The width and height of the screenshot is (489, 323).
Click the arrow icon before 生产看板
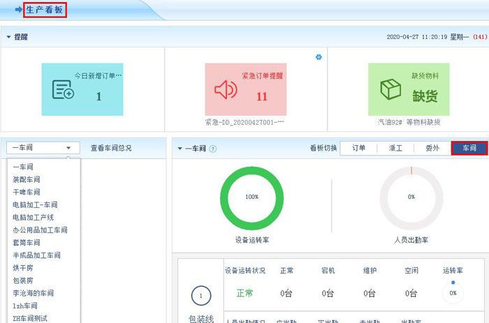click(x=18, y=10)
